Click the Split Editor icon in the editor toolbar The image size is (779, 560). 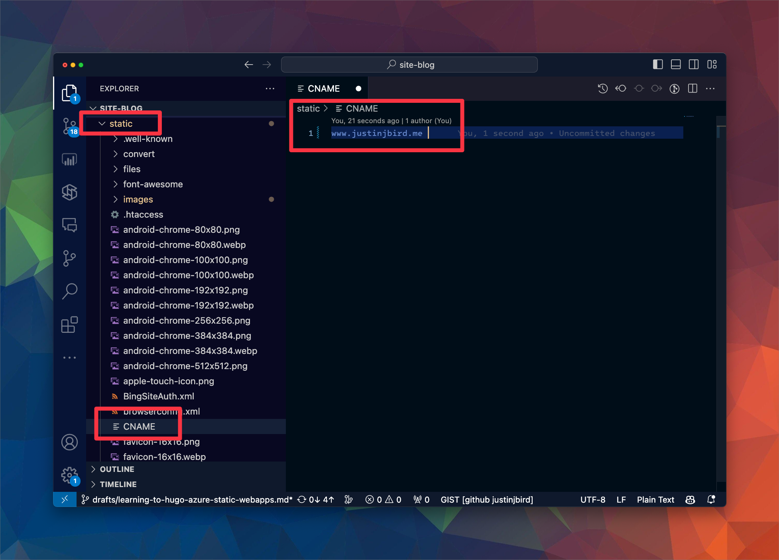[x=692, y=88]
